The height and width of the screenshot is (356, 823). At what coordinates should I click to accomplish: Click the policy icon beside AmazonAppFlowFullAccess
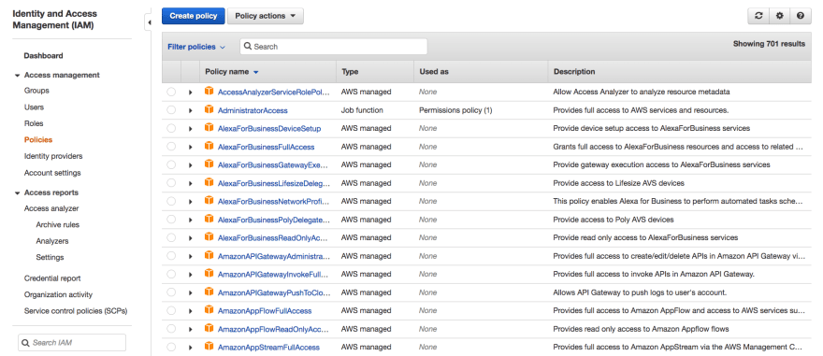click(x=209, y=310)
